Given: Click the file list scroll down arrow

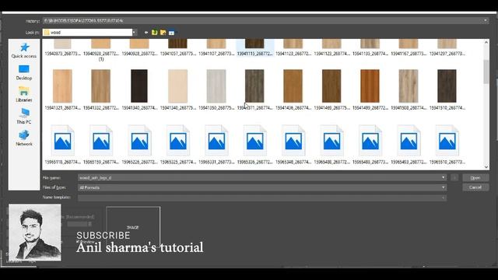Looking at the screenshot, I should pyautogui.click(x=486, y=166).
